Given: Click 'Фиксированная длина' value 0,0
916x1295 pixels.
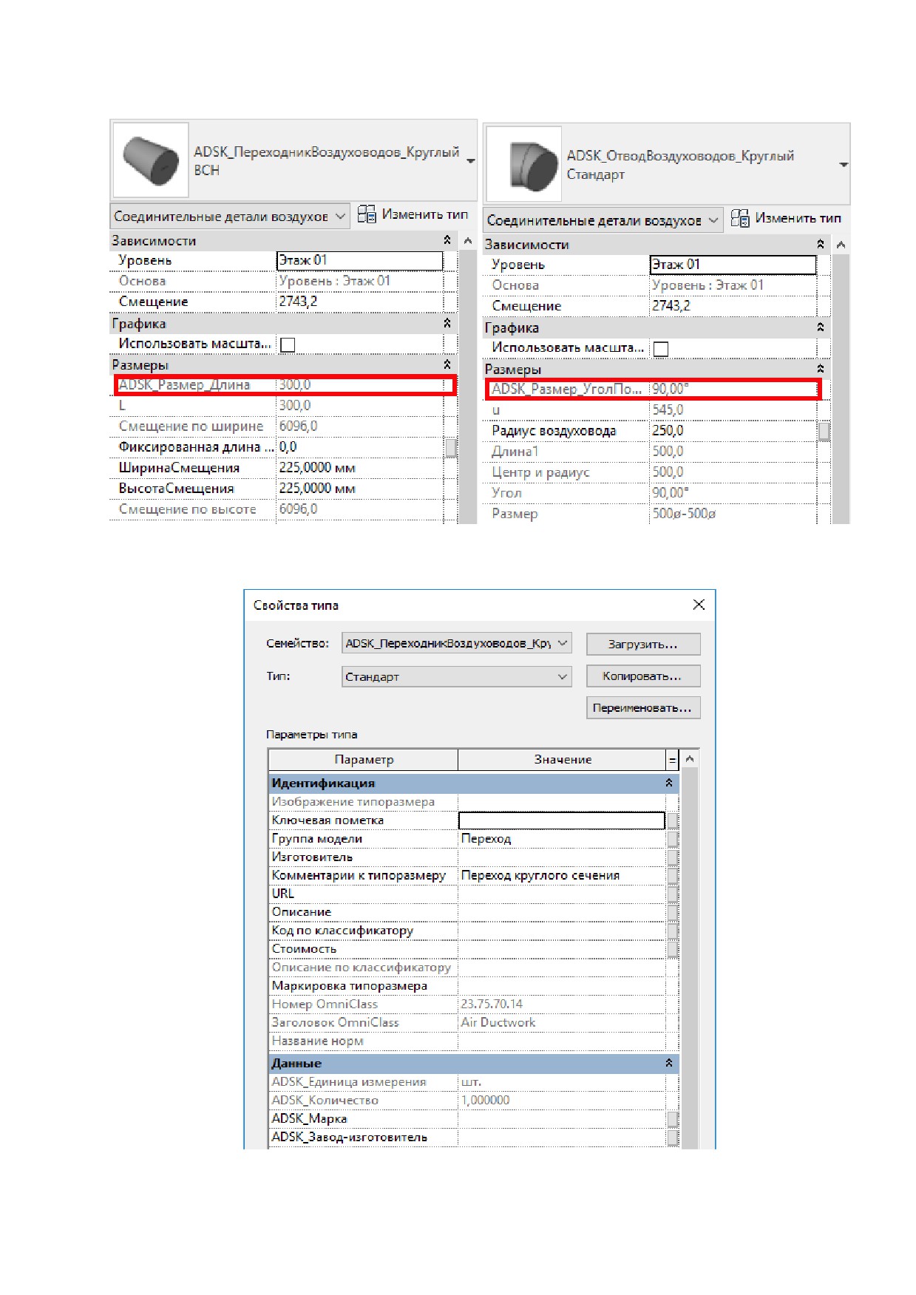Looking at the screenshot, I should tap(360, 447).
